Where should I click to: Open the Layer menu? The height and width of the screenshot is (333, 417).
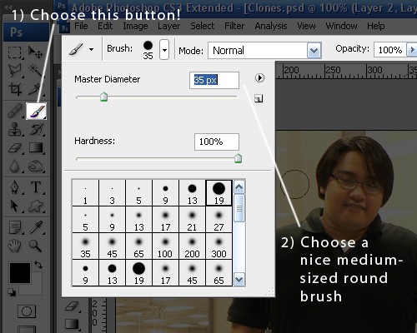click(x=168, y=26)
